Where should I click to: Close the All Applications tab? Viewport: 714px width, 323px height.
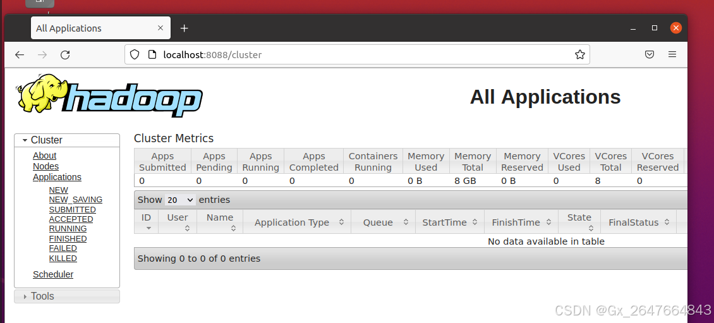[160, 28]
